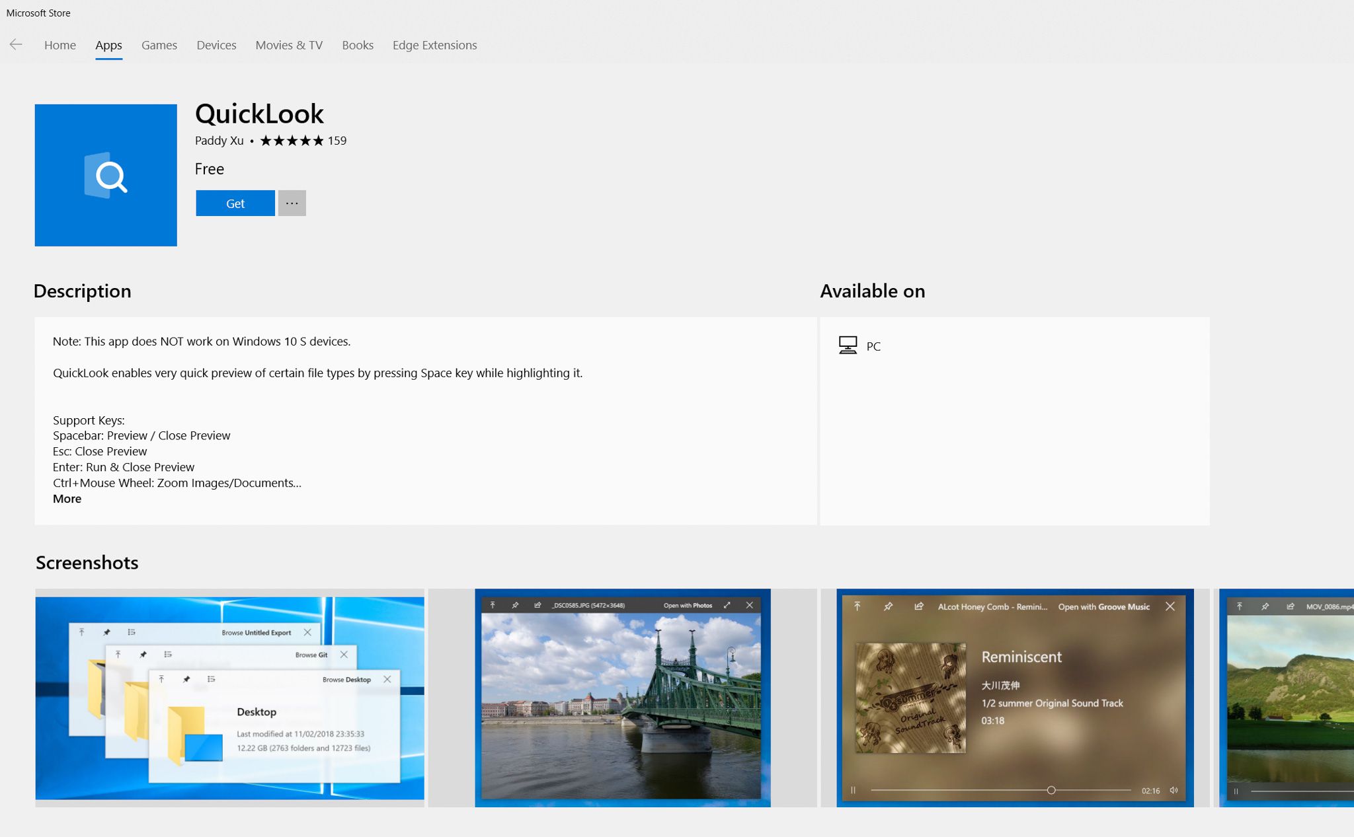Click pin icon in bridge photo screenshot
Image resolution: width=1354 pixels, height=837 pixels.
(515, 605)
